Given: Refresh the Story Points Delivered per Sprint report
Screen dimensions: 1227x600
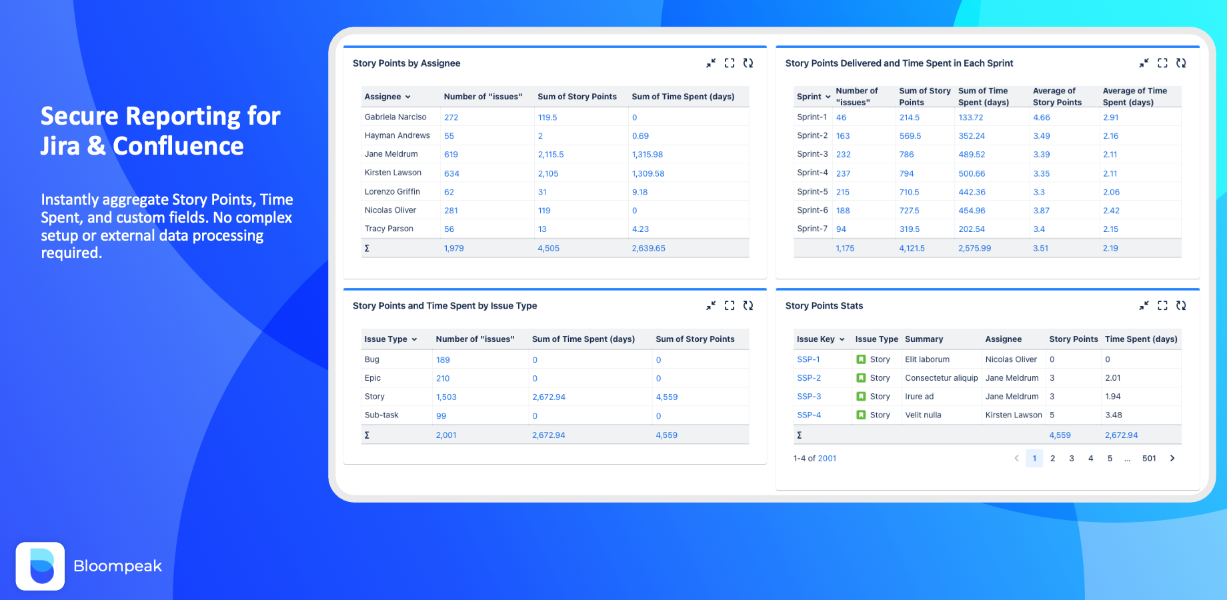Looking at the screenshot, I should (1181, 63).
